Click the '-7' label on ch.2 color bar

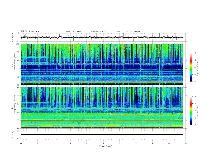(194, 125)
